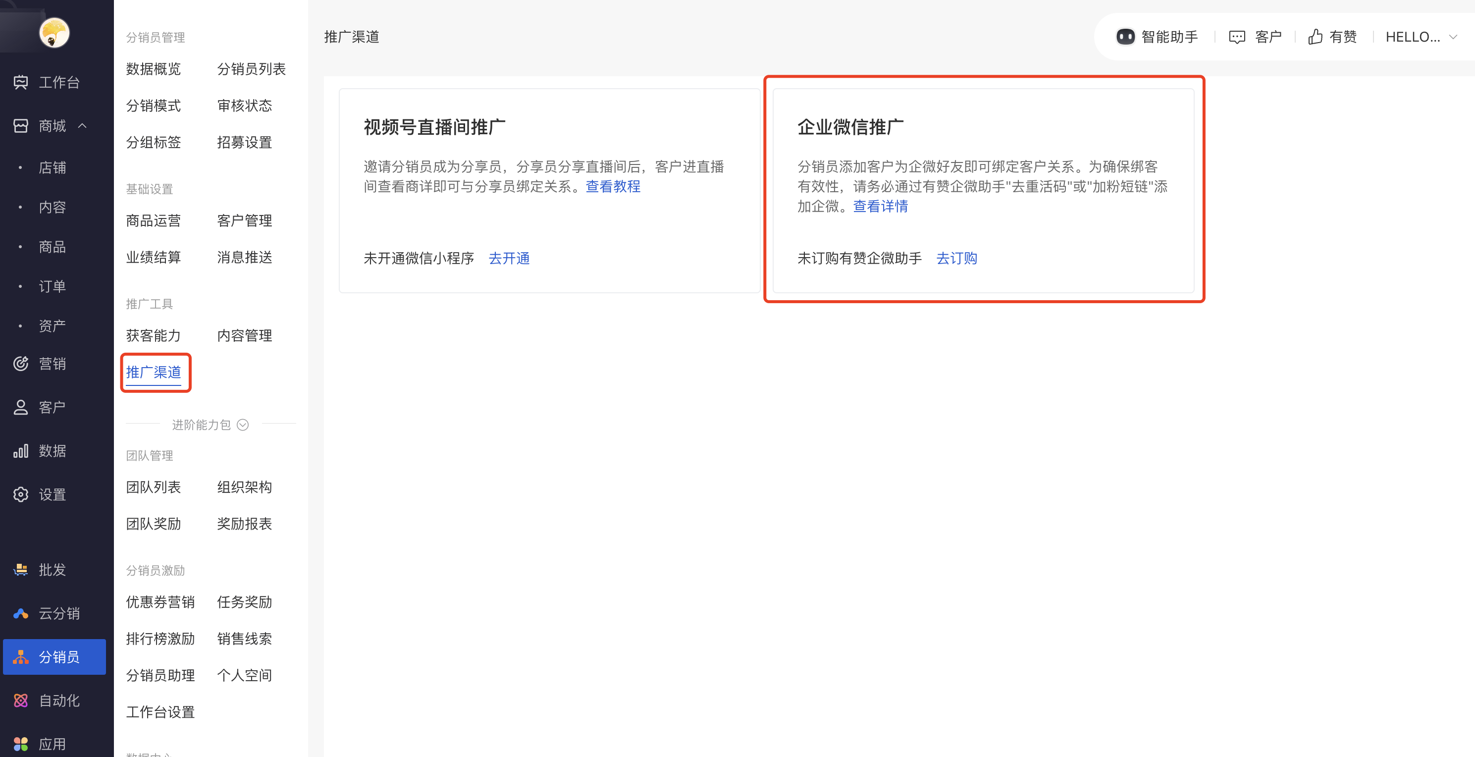Open 消息推送 menu item
Image resolution: width=1475 pixels, height=757 pixels.
[x=245, y=258]
